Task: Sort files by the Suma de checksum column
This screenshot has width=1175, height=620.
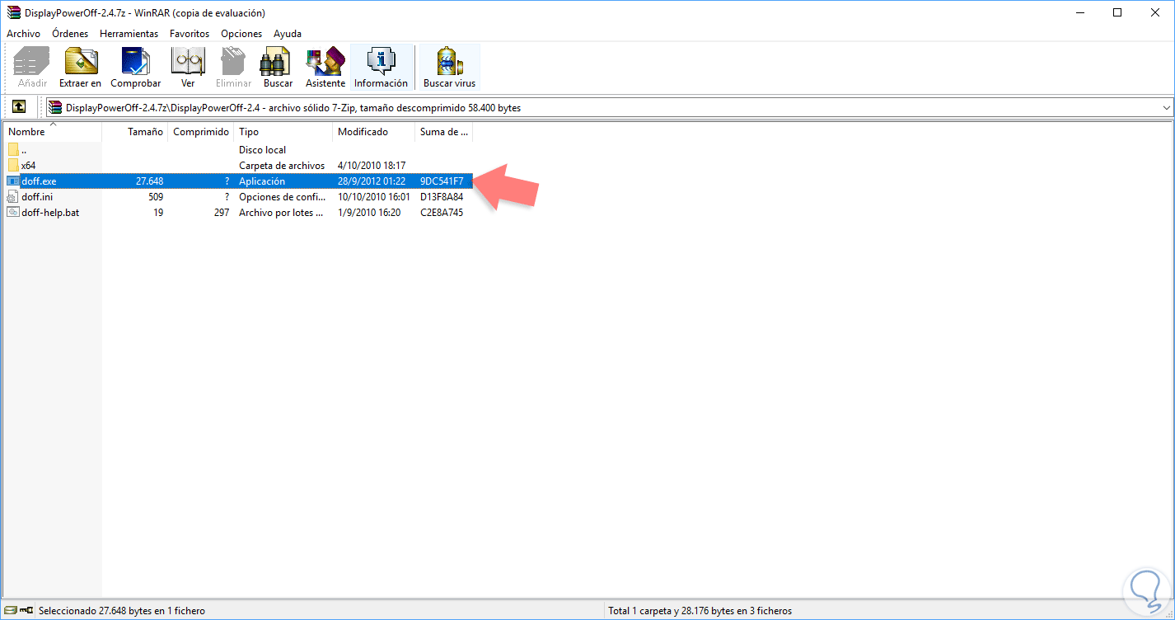Action: [444, 132]
